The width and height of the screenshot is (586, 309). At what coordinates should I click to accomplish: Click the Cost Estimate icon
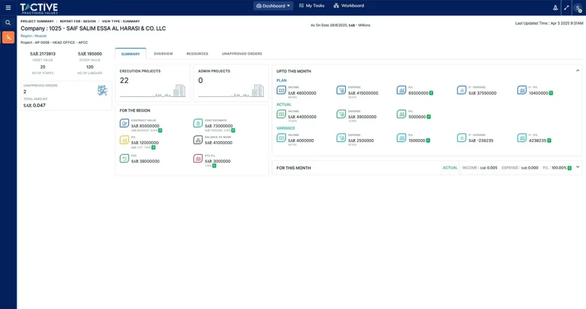(198, 123)
